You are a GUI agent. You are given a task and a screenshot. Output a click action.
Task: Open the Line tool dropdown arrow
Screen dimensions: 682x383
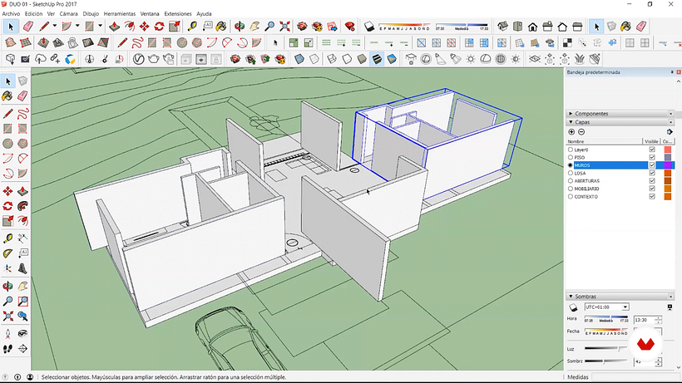(54, 26)
